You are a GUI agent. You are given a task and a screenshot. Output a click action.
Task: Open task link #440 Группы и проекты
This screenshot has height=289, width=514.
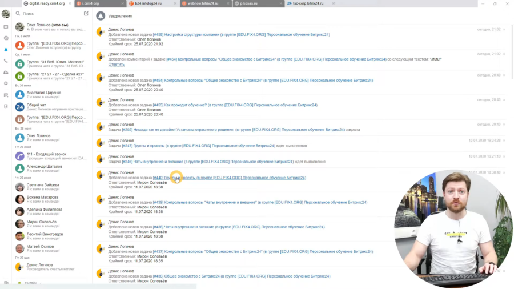pos(230,178)
